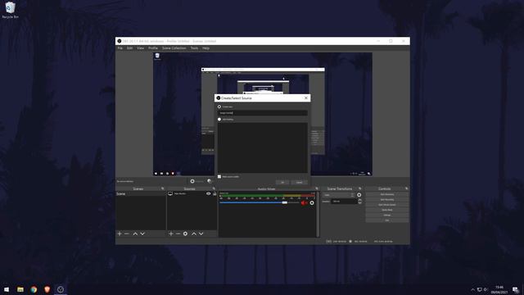Viewport: 524px width, 295px height.
Task: Pop out the Sources dock
Action: (x=214, y=188)
